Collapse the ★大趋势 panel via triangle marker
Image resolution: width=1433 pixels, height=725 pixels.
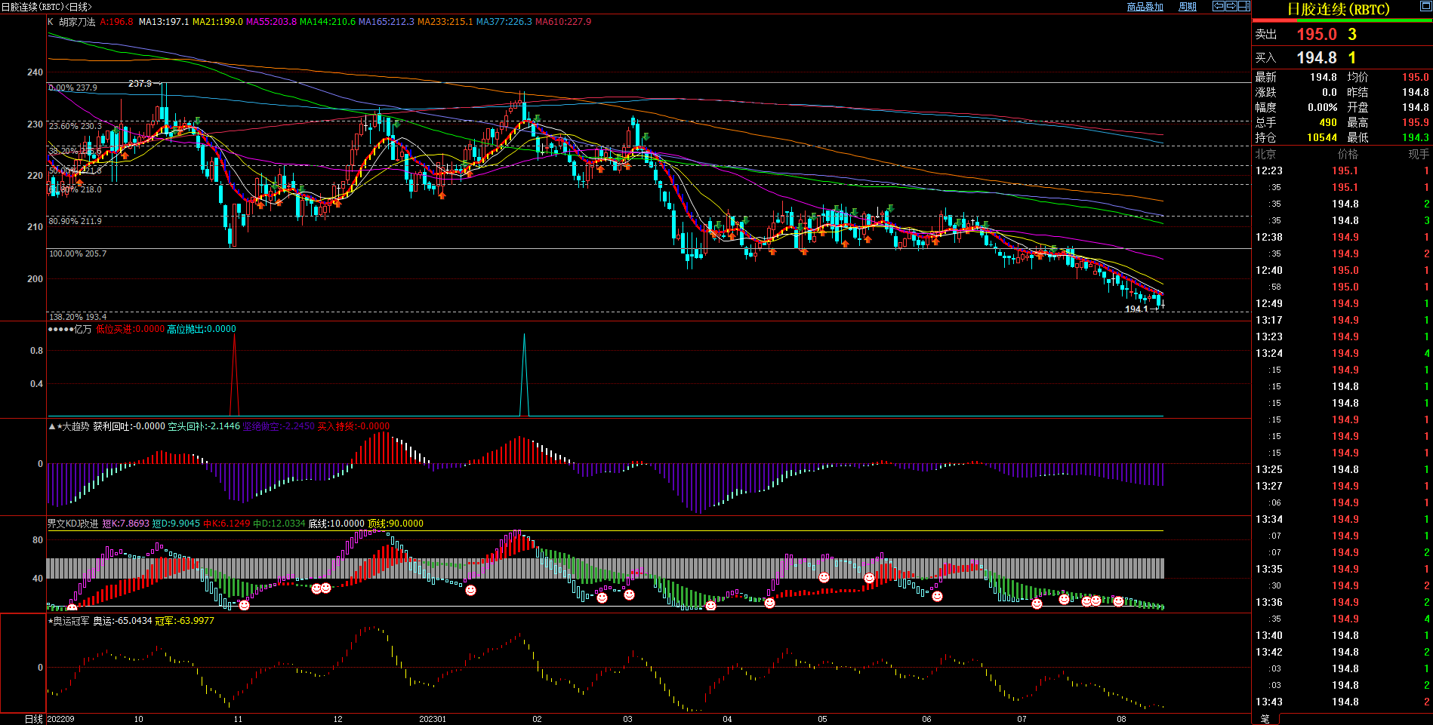pos(51,426)
